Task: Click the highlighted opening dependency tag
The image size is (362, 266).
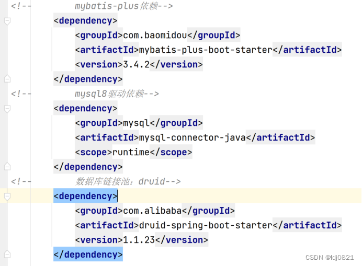Action: 85,196
